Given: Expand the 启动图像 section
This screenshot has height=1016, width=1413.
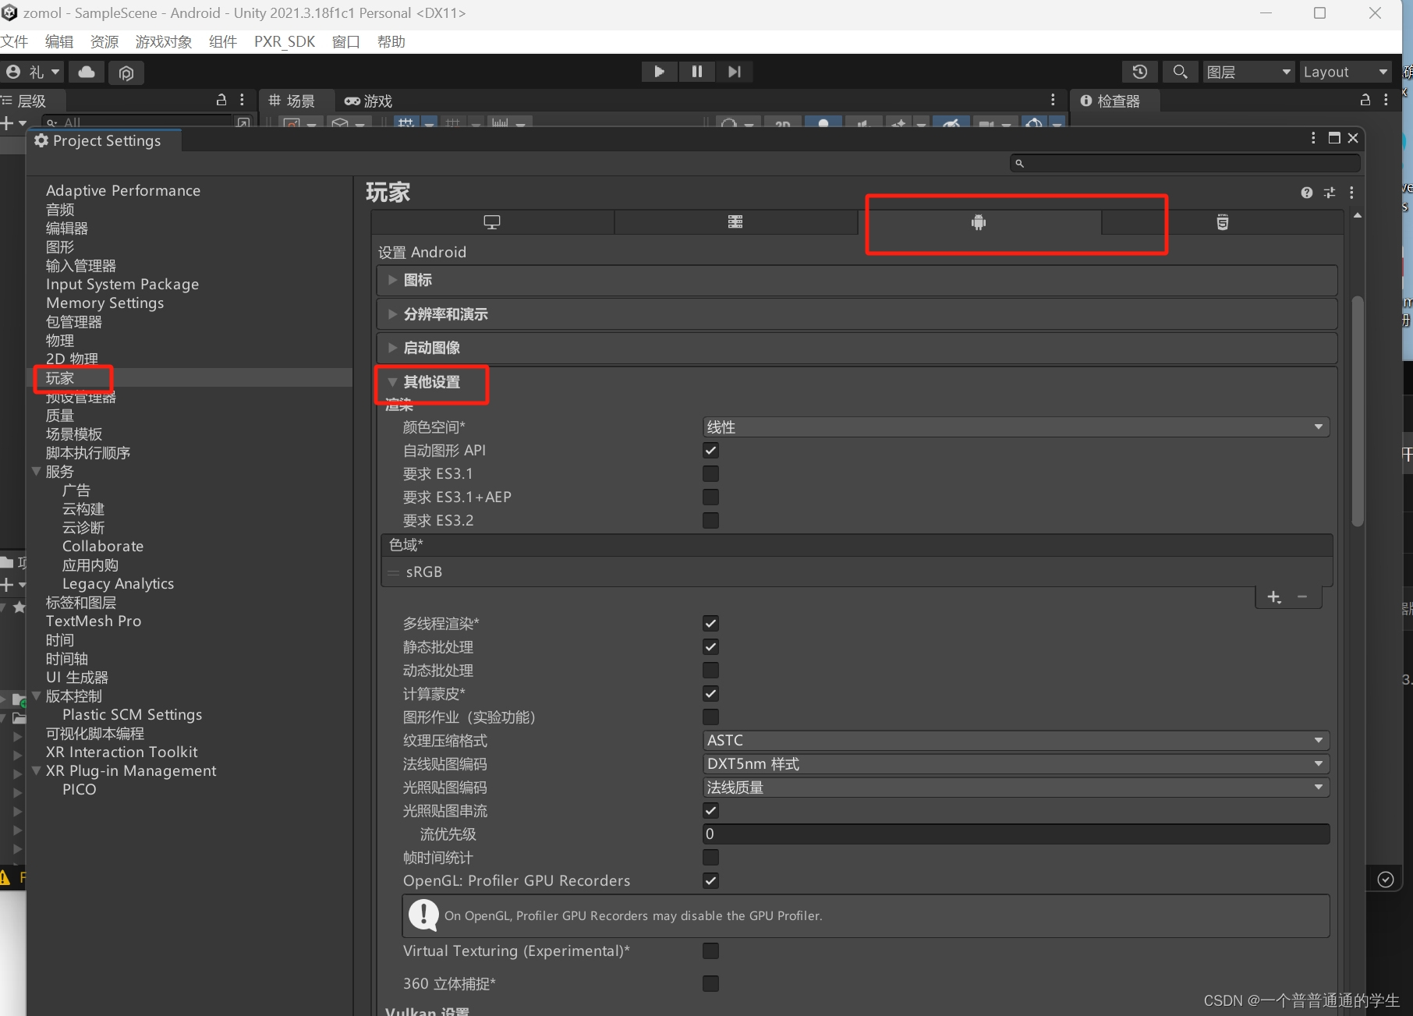Looking at the screenshot, I should point(857,348).
